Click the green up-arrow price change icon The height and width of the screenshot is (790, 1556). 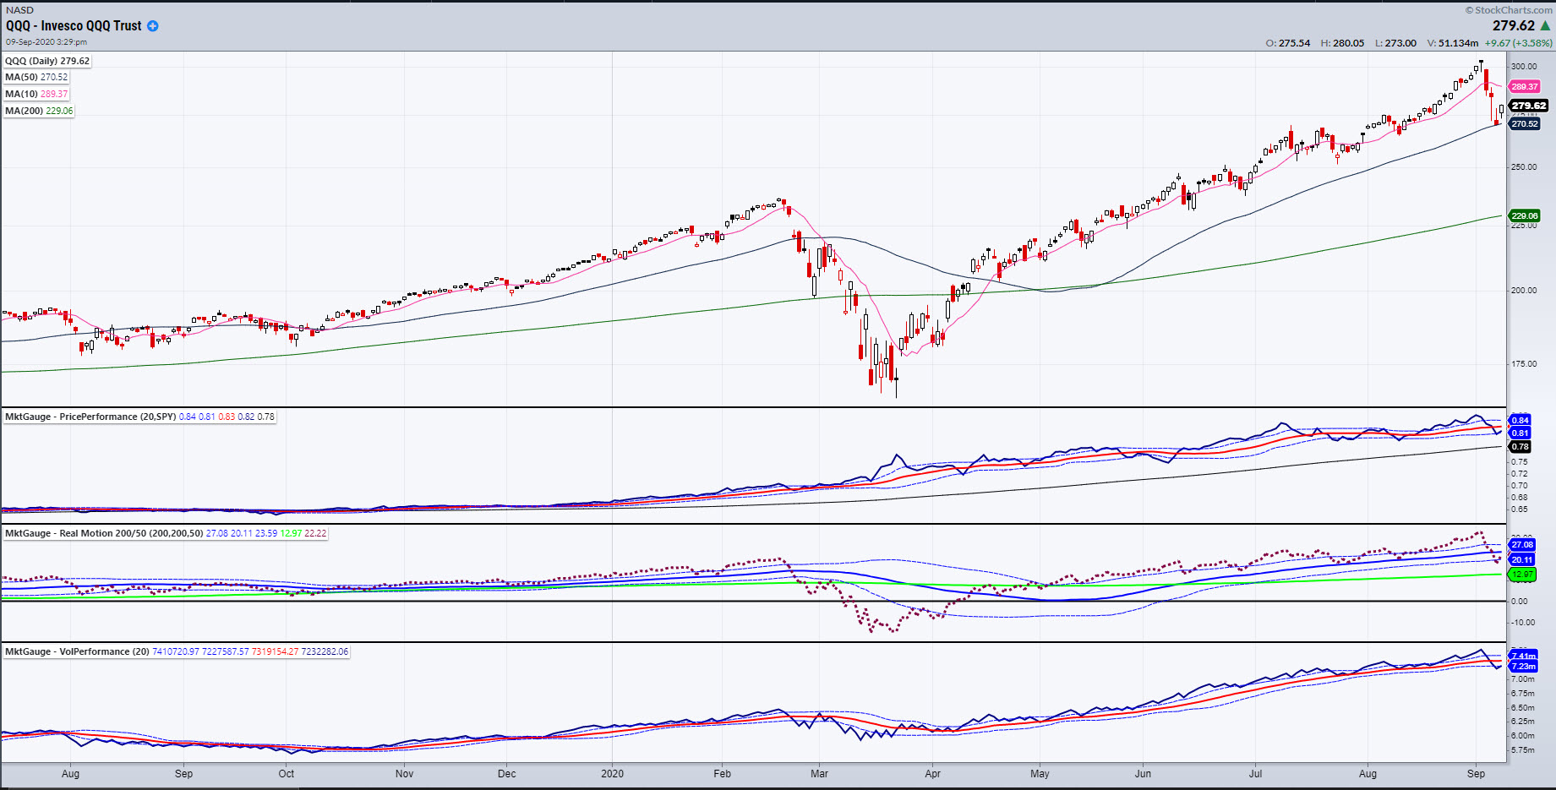click(x=1546, y=26)
